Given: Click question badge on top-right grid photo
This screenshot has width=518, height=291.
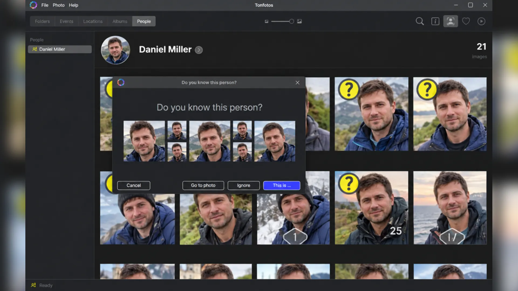Looking at the screenshot, I should point(427,89).
